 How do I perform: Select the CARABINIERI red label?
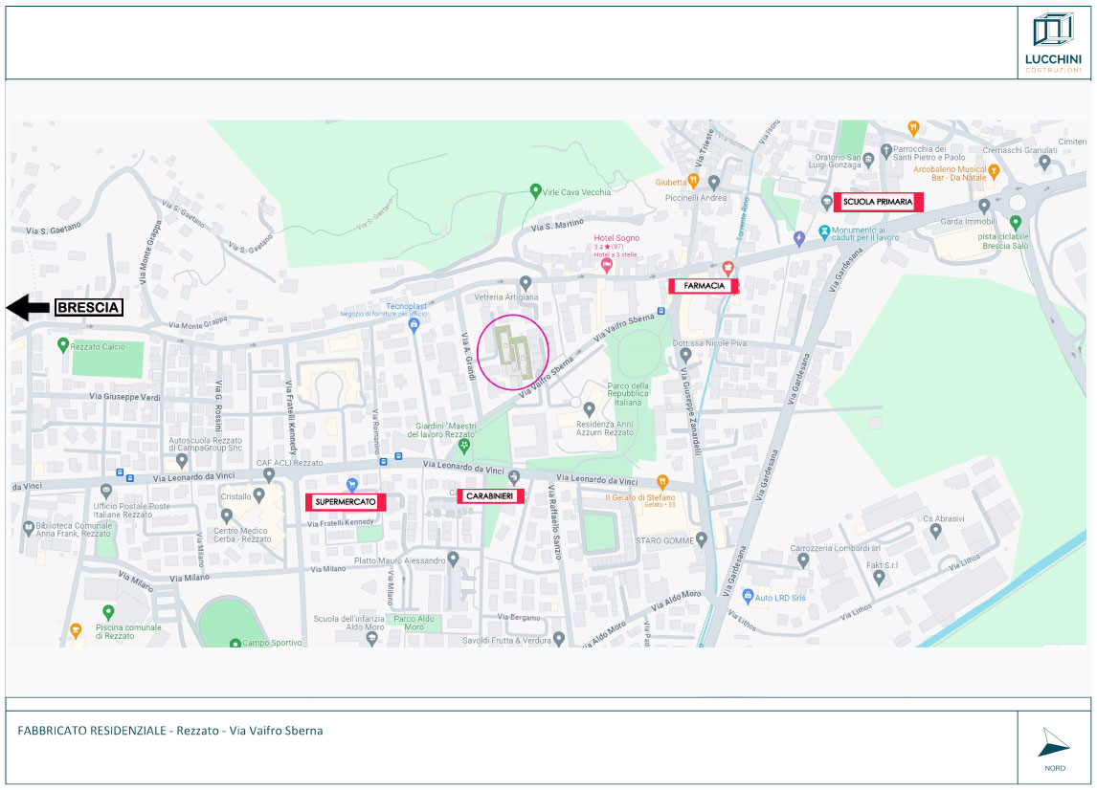coord(491,495)
